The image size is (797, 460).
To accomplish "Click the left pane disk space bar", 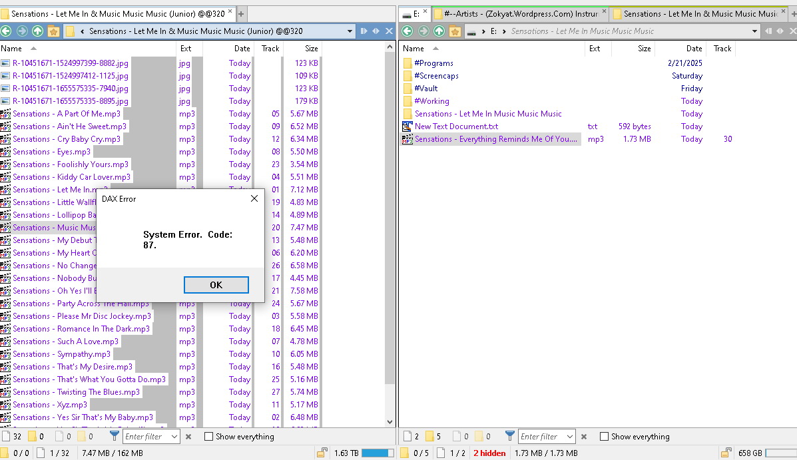I will (377, 453).
